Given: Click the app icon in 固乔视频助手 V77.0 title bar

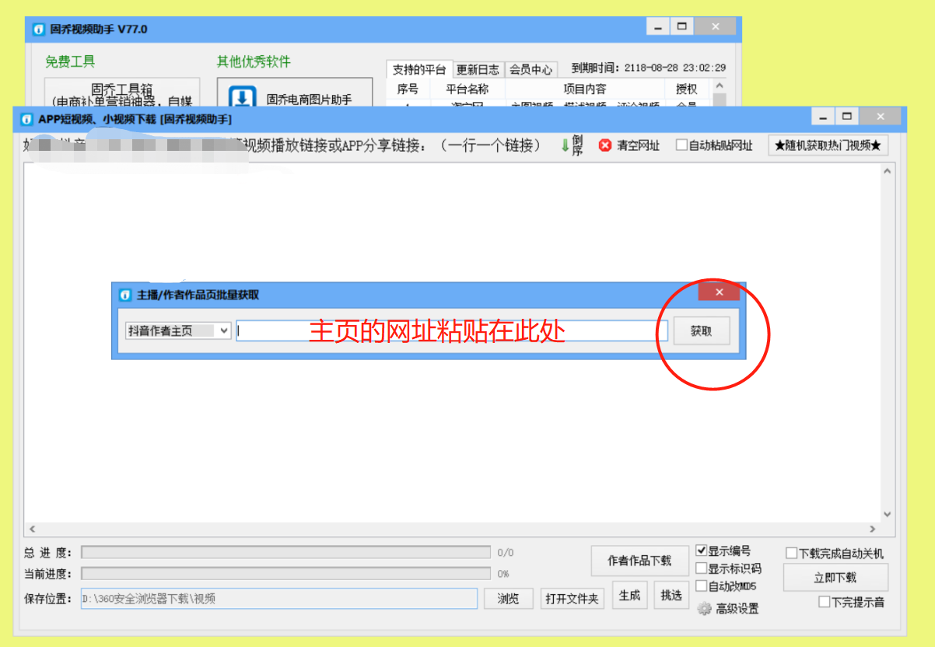Looking at the screenshot, I should click(38, 30).
